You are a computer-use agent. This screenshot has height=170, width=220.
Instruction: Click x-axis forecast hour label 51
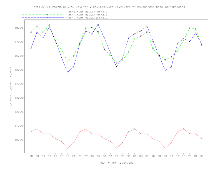135,156
